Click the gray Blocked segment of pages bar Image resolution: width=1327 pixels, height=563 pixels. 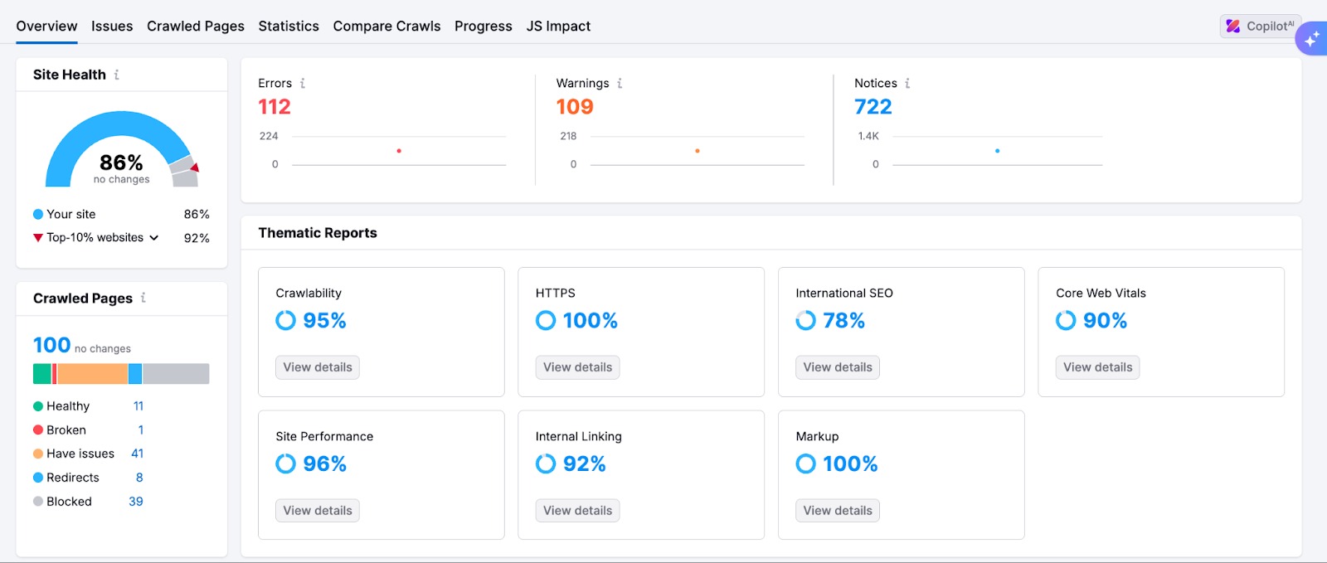(176, 374)
